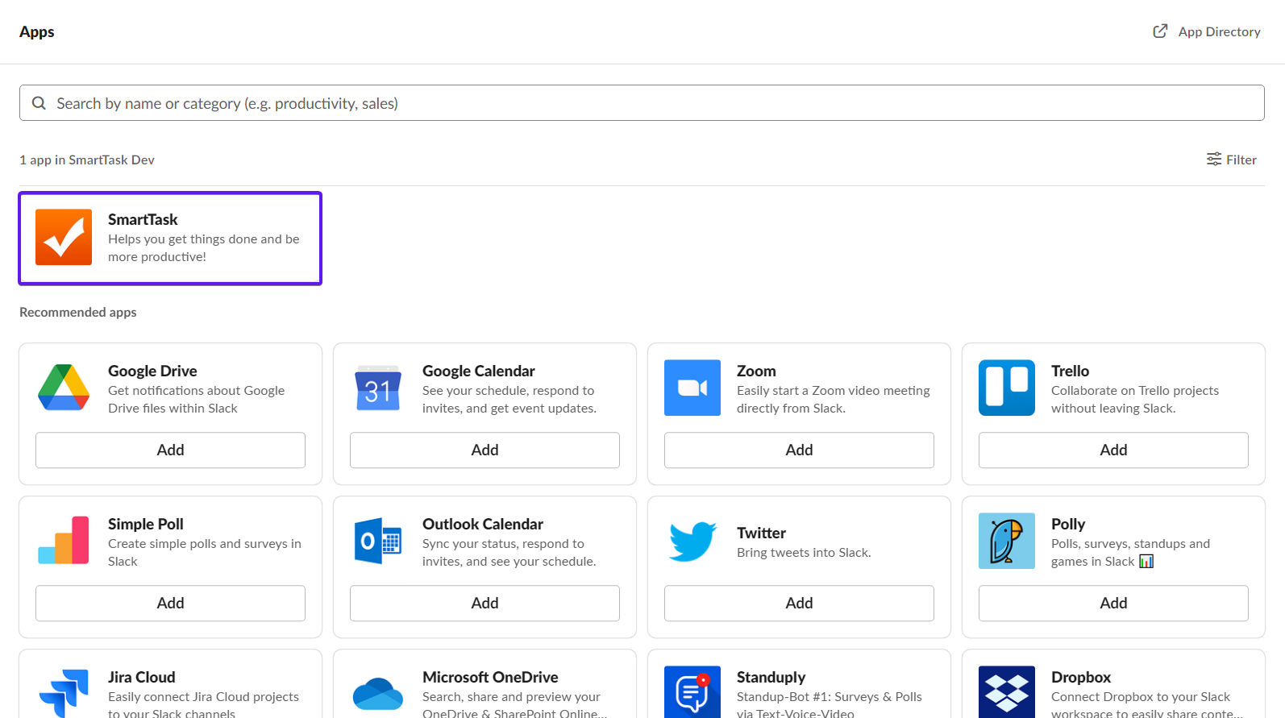The width and height of the screenshot is (1285, 718).
Task: Open the Jira Cloud app title
Action: pyautogui.click(x=141, y=677)
